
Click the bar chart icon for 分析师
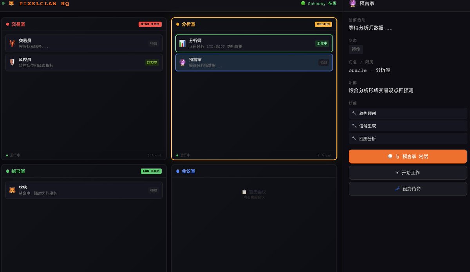[183, 43]
